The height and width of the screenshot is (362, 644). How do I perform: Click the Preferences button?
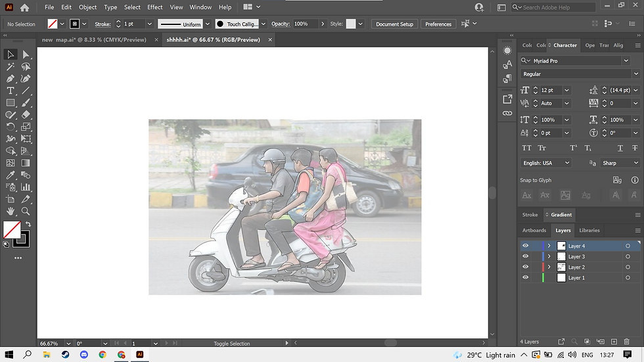pos(438,24)
